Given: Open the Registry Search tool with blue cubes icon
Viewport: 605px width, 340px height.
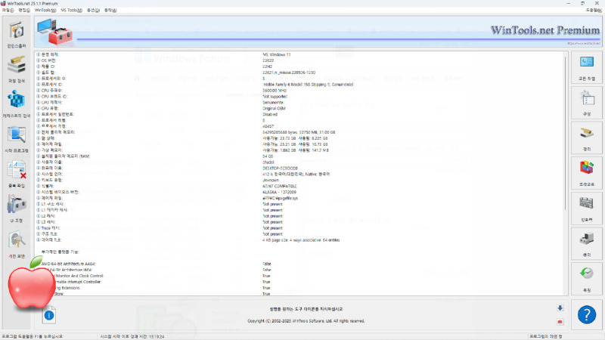Looking at the screenshot, I should (x=17, y=104).
